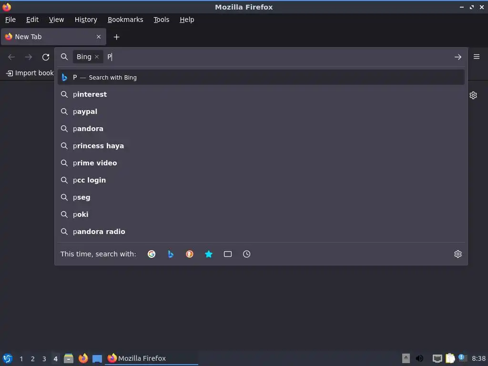Screen dimensions: 488x366
Task: Go back one page
Action: click(x=11, y=57)
